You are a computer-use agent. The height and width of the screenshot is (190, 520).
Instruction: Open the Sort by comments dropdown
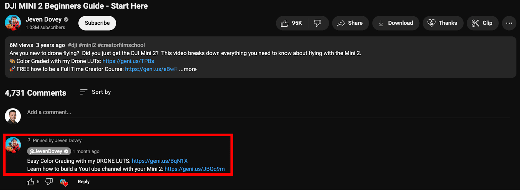tap(95, 92)
